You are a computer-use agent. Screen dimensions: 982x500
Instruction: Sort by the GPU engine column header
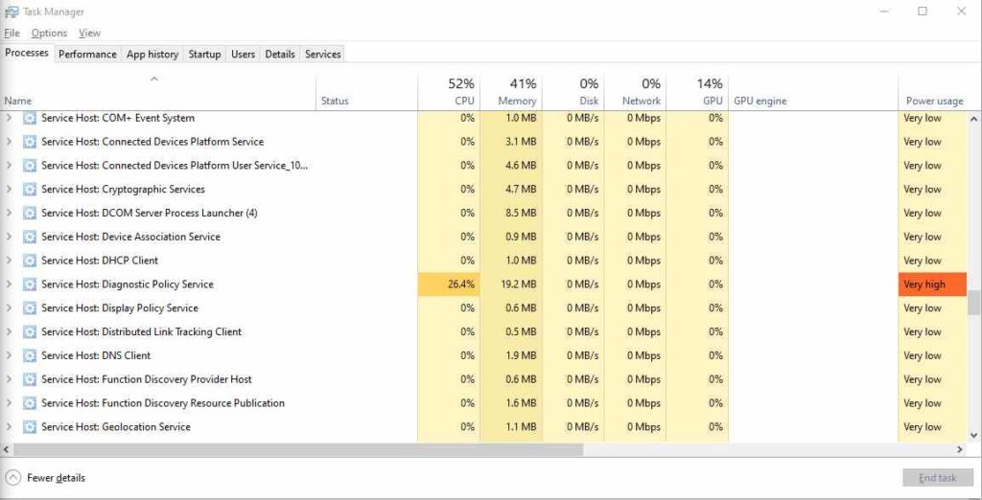pos(813,92)
